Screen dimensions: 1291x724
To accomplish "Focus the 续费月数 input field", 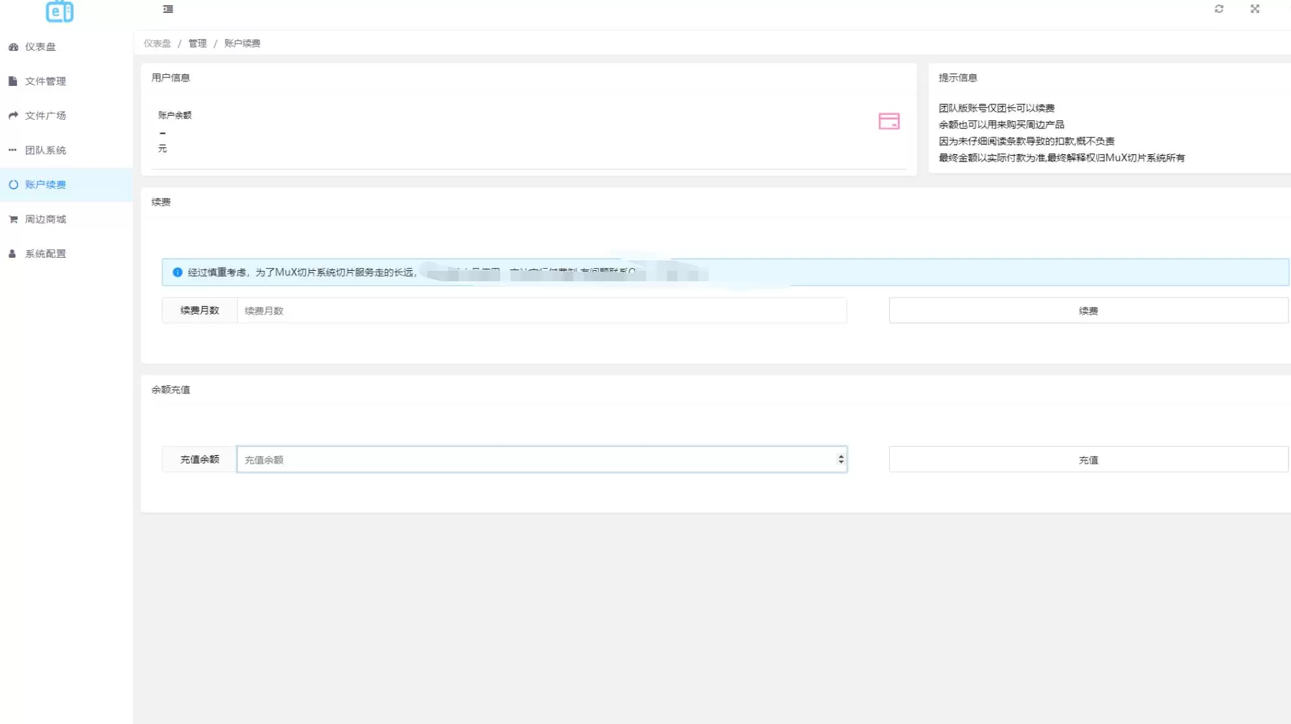I will (541, 311).
